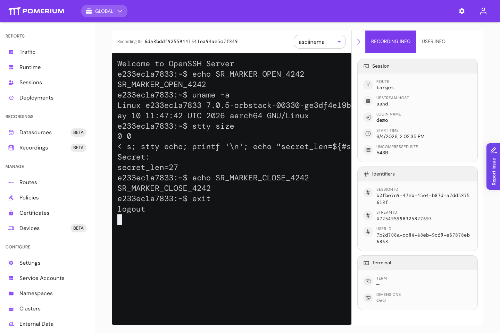Click the Namespaces folder icon
This screenshot has height=333, width=500.
[x=11, y=293]
